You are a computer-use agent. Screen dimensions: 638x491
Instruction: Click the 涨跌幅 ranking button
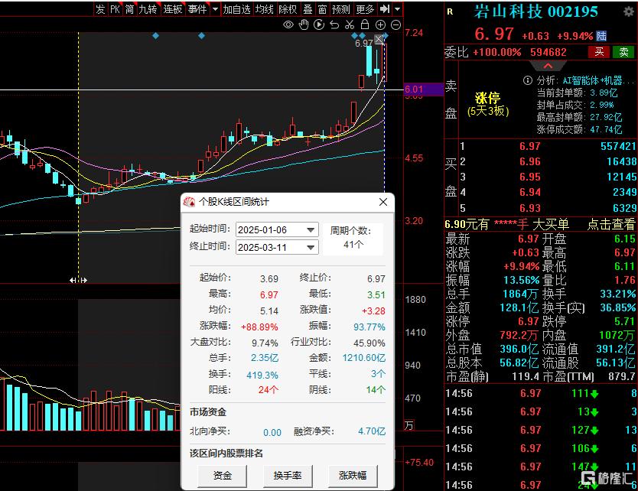click(353, 476)
